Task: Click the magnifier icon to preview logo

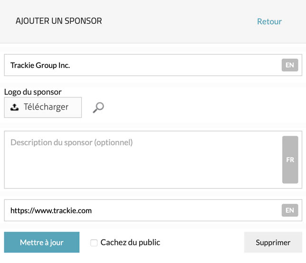Action: [x=98, y=107]
